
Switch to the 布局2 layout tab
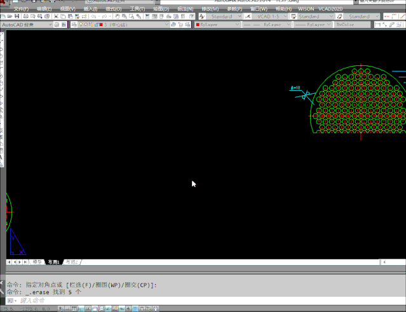(x=71, y=262)
